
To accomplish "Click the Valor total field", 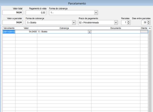I will pyautogui.click(x=13, y=12).
